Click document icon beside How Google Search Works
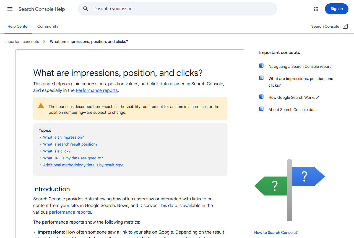Viewport: 354px width, 238px height. [x=261, y=97]
